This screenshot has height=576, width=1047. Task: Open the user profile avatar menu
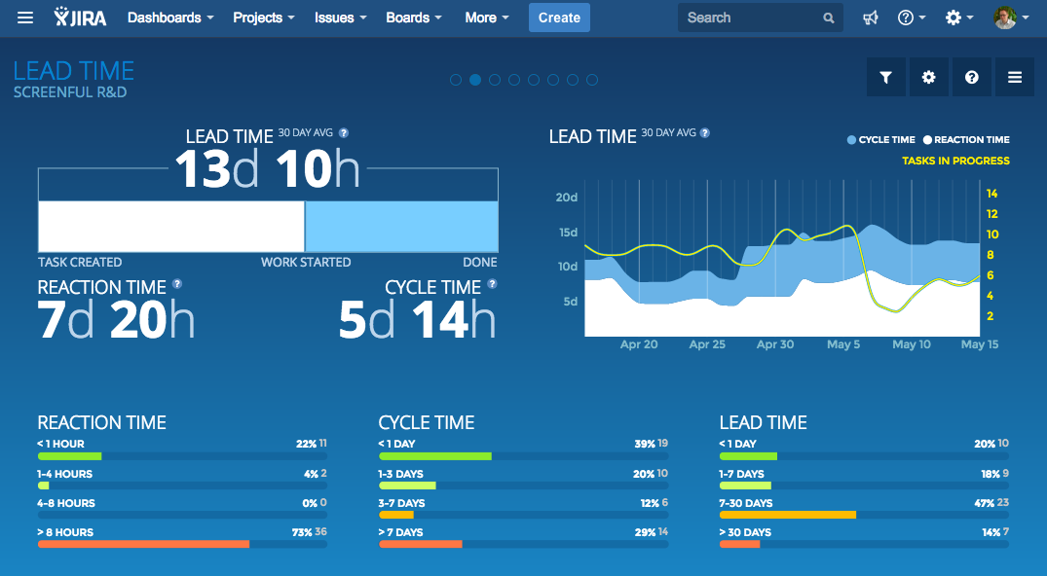click(1010, 18)
